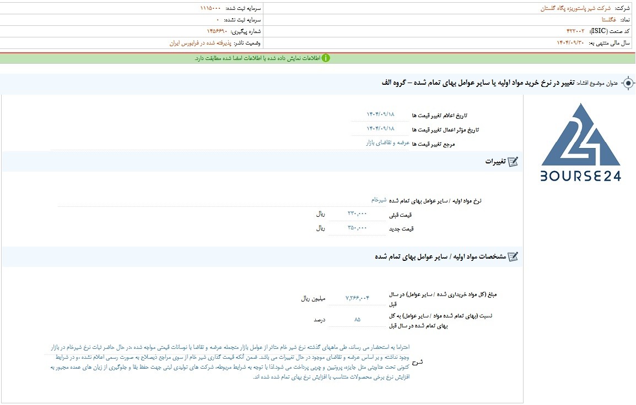The image size is (636, 405).
Task: Click the fiscal year end date 1404/09/30
Action: (570, 43)
